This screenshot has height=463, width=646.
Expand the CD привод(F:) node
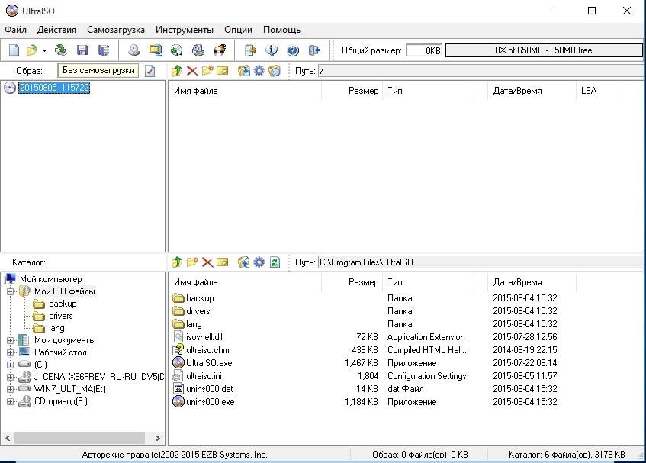click(11, 401)
